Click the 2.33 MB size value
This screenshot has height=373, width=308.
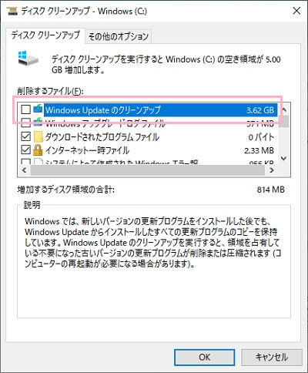point(259,150)
